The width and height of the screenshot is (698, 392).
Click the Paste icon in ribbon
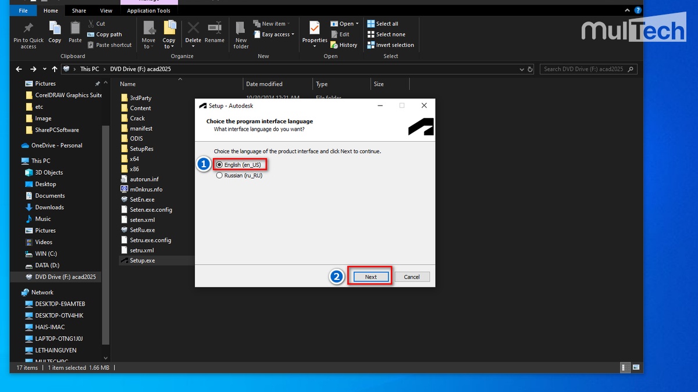(75, 32)
